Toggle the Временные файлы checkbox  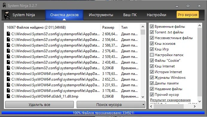point(152,27)
